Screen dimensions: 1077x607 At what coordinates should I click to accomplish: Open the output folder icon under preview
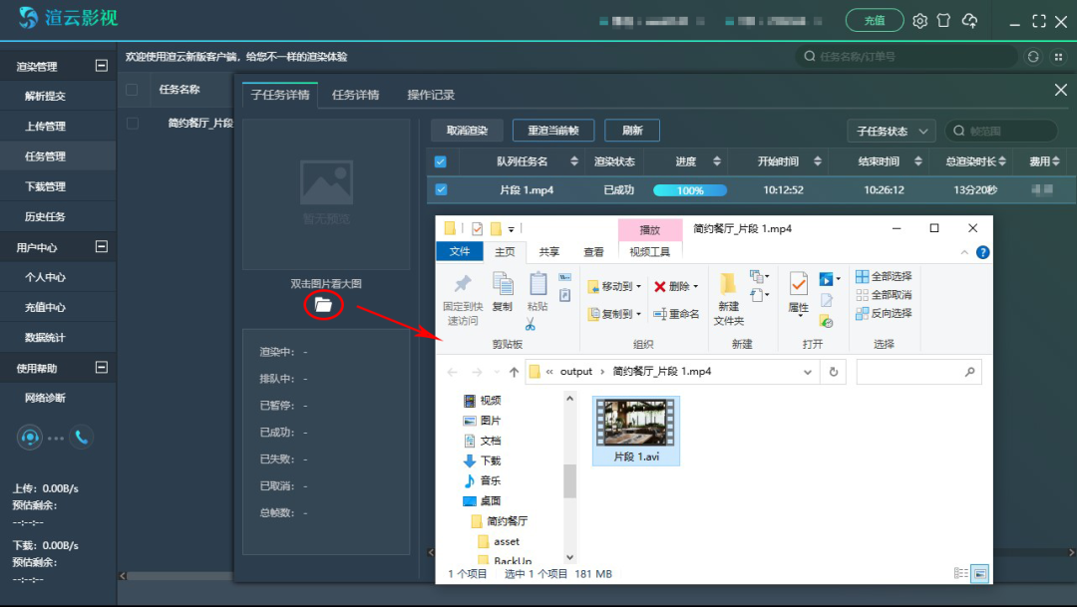coord(323,305)
